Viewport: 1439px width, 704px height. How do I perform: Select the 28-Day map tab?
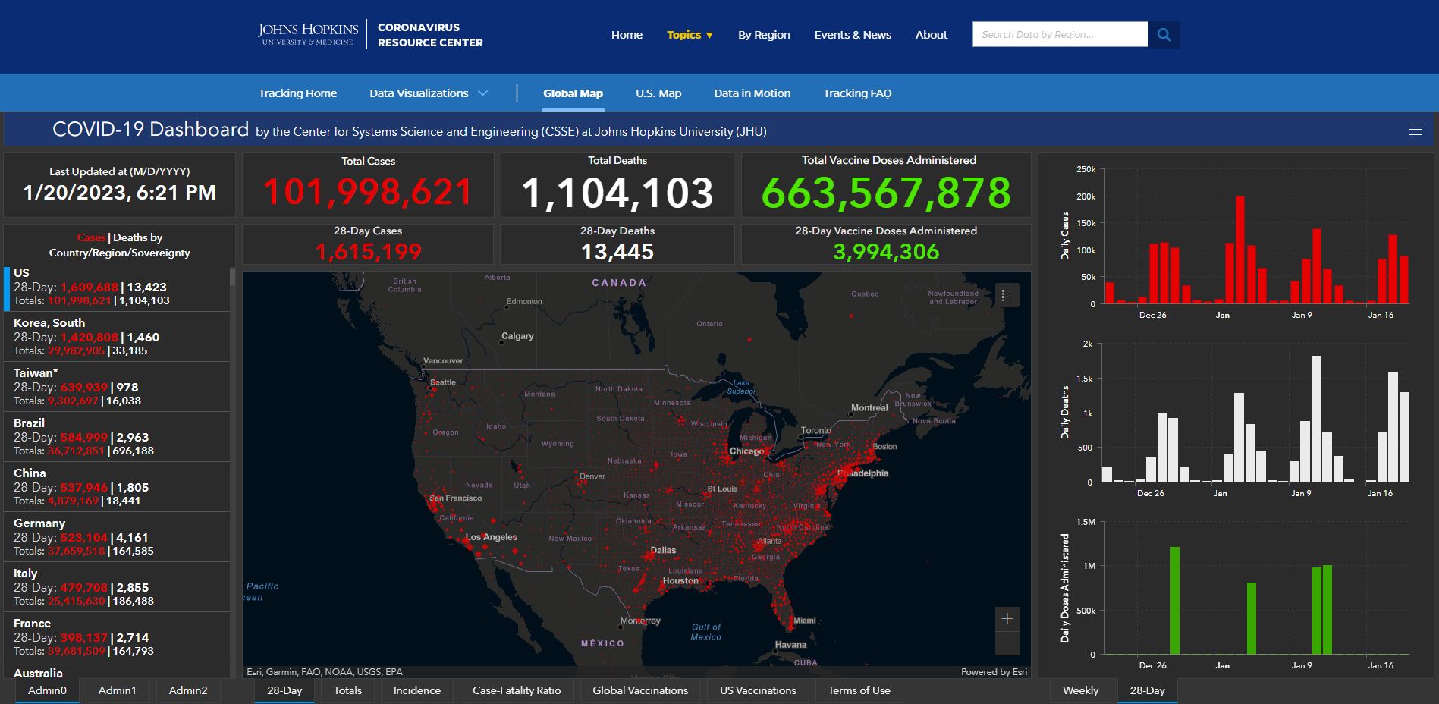(x=284, y=691)
